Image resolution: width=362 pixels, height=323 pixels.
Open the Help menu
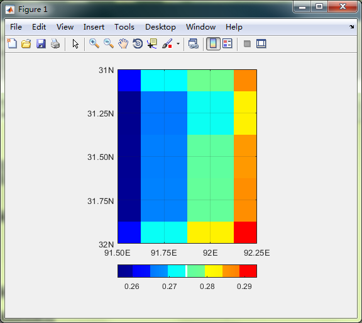[x=234, y=27]
